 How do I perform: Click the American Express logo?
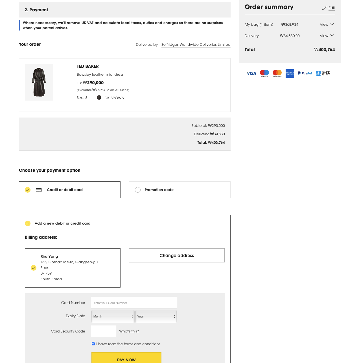tap(290, 73)
